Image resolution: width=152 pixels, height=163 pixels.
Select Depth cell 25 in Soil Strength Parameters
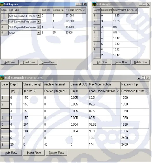(16, 145)
